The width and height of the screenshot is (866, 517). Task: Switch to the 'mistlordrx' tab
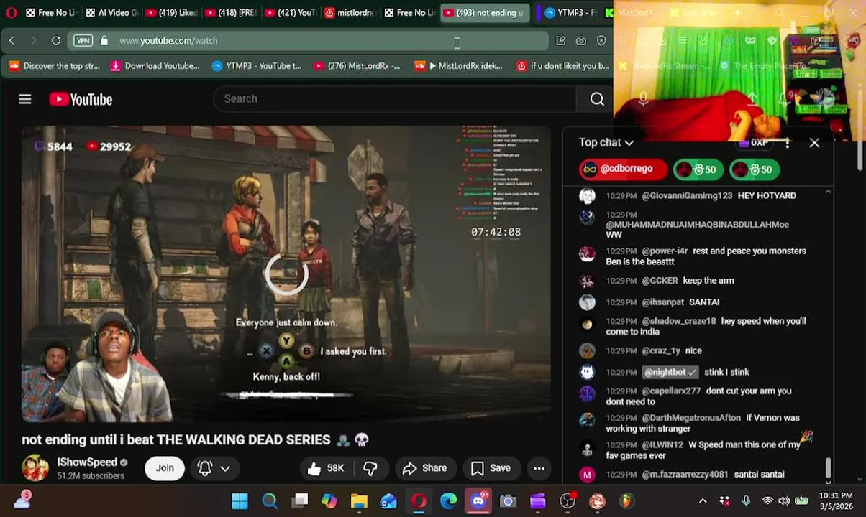pos(349,13)
